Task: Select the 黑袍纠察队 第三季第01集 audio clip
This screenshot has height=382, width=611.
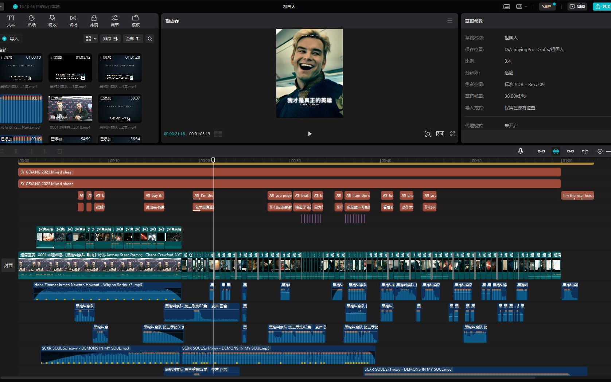Action: (163, 334)
